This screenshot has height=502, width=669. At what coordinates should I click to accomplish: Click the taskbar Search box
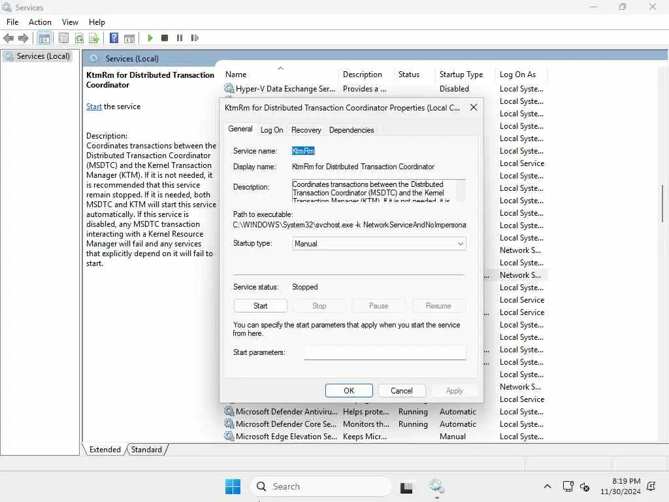[321, 486]
